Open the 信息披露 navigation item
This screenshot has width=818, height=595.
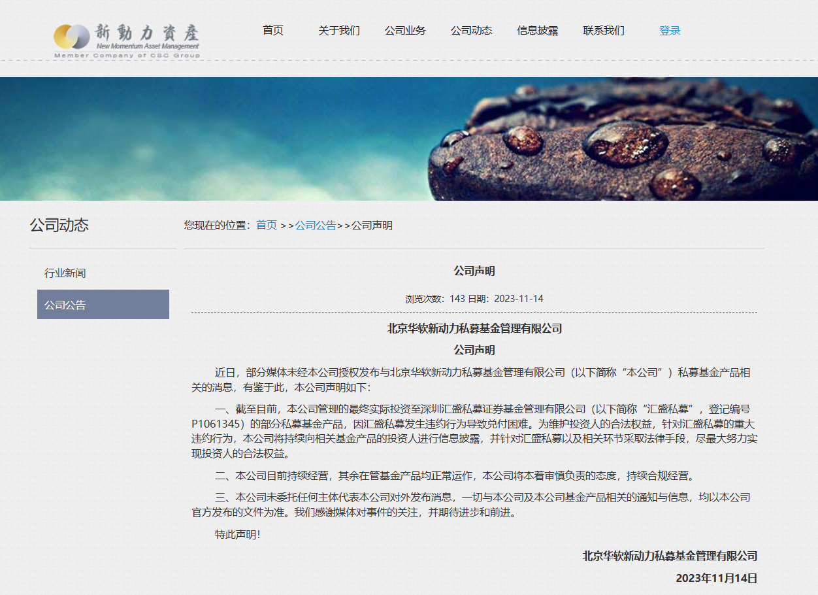point(537,31)
